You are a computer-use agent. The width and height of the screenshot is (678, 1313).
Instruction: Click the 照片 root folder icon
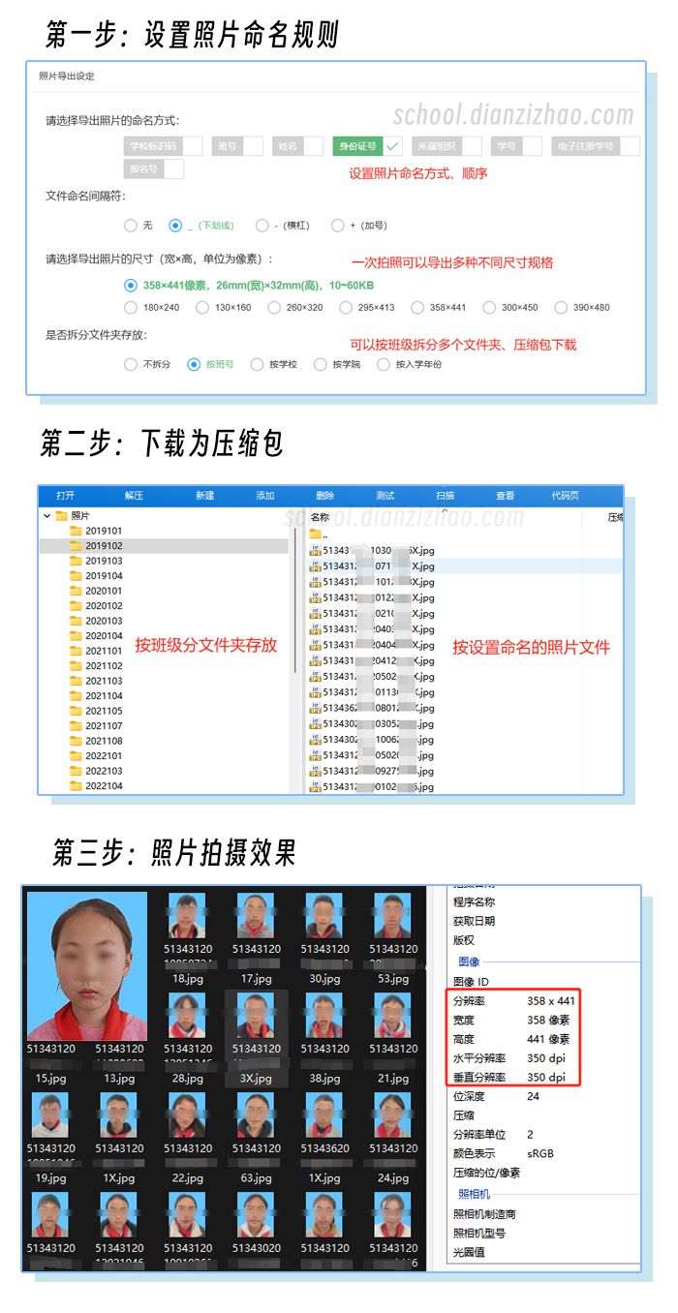click(x=61, y=516)
